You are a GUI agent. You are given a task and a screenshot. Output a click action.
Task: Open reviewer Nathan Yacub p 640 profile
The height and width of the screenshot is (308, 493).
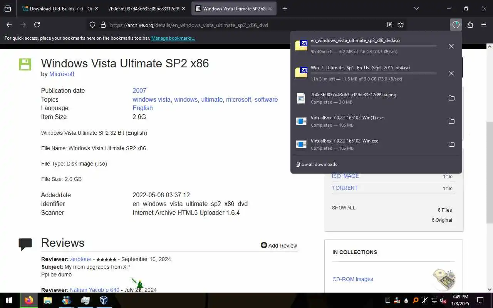95,290
